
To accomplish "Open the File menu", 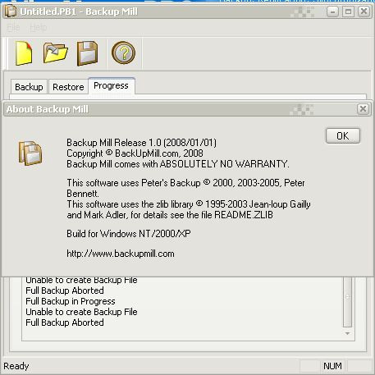I will tap(13, 27).
